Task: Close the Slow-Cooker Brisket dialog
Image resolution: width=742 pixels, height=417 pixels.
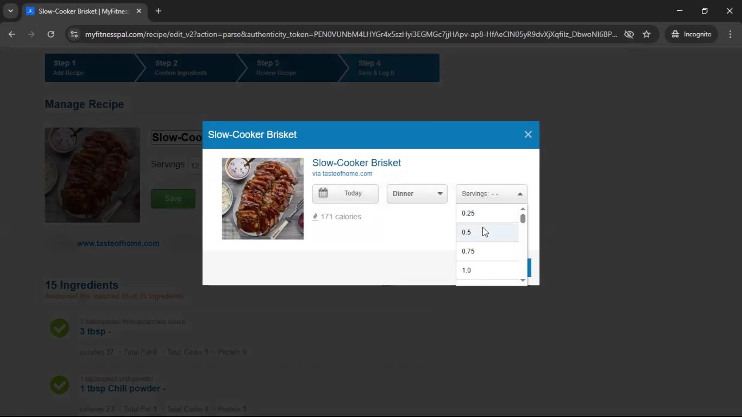Action: pyautogui.click(x=528, y=134)
